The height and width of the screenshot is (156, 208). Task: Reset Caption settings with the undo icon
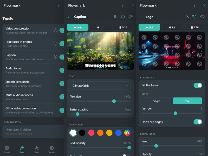(x=123, y=17)
